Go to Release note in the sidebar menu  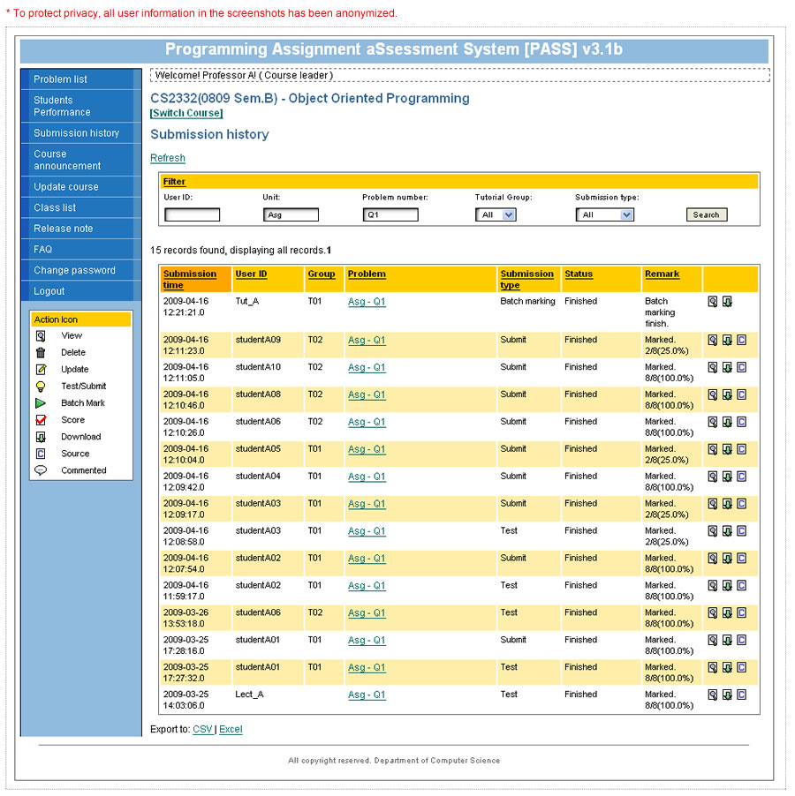pyautogui.click(x=63, y=229)
